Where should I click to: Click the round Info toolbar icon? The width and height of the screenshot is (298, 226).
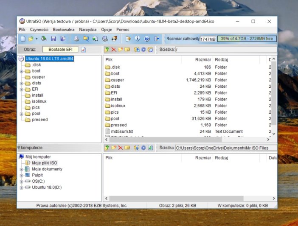[x=138, y=39]
